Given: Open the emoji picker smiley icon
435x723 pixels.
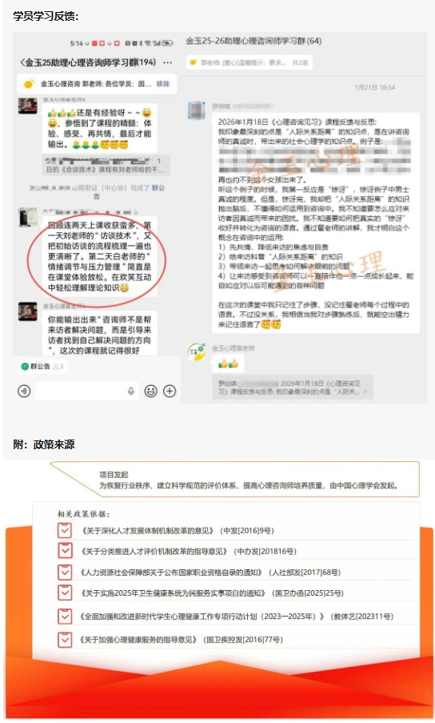Looking at the screenshot, I should click(x=150, y=391).
